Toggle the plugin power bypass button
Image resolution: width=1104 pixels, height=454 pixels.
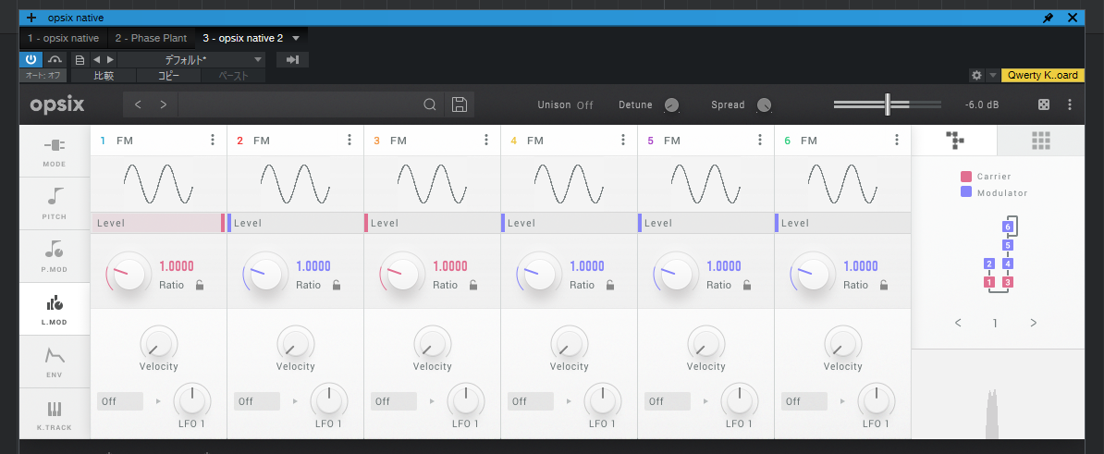coord(31,59)
